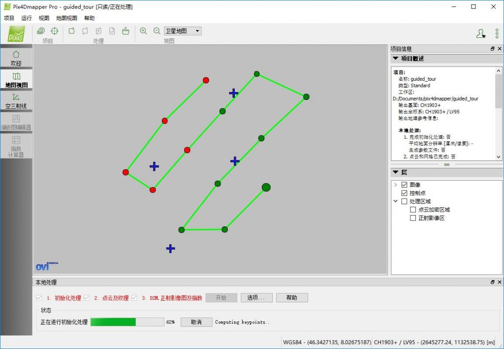The image size is (504, 349).
Task: Toggle step 2 点云及纹理 checkbox
Action: (x=87, y=298)
